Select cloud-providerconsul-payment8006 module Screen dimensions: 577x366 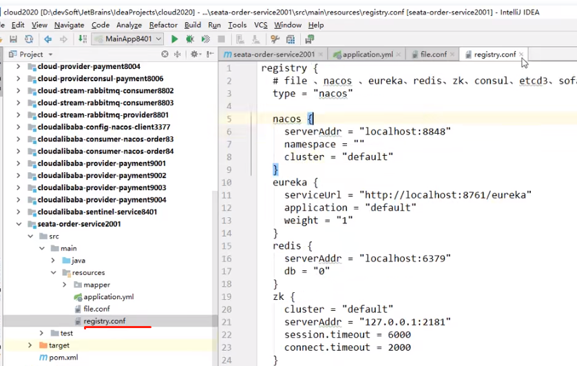point(100,79)
